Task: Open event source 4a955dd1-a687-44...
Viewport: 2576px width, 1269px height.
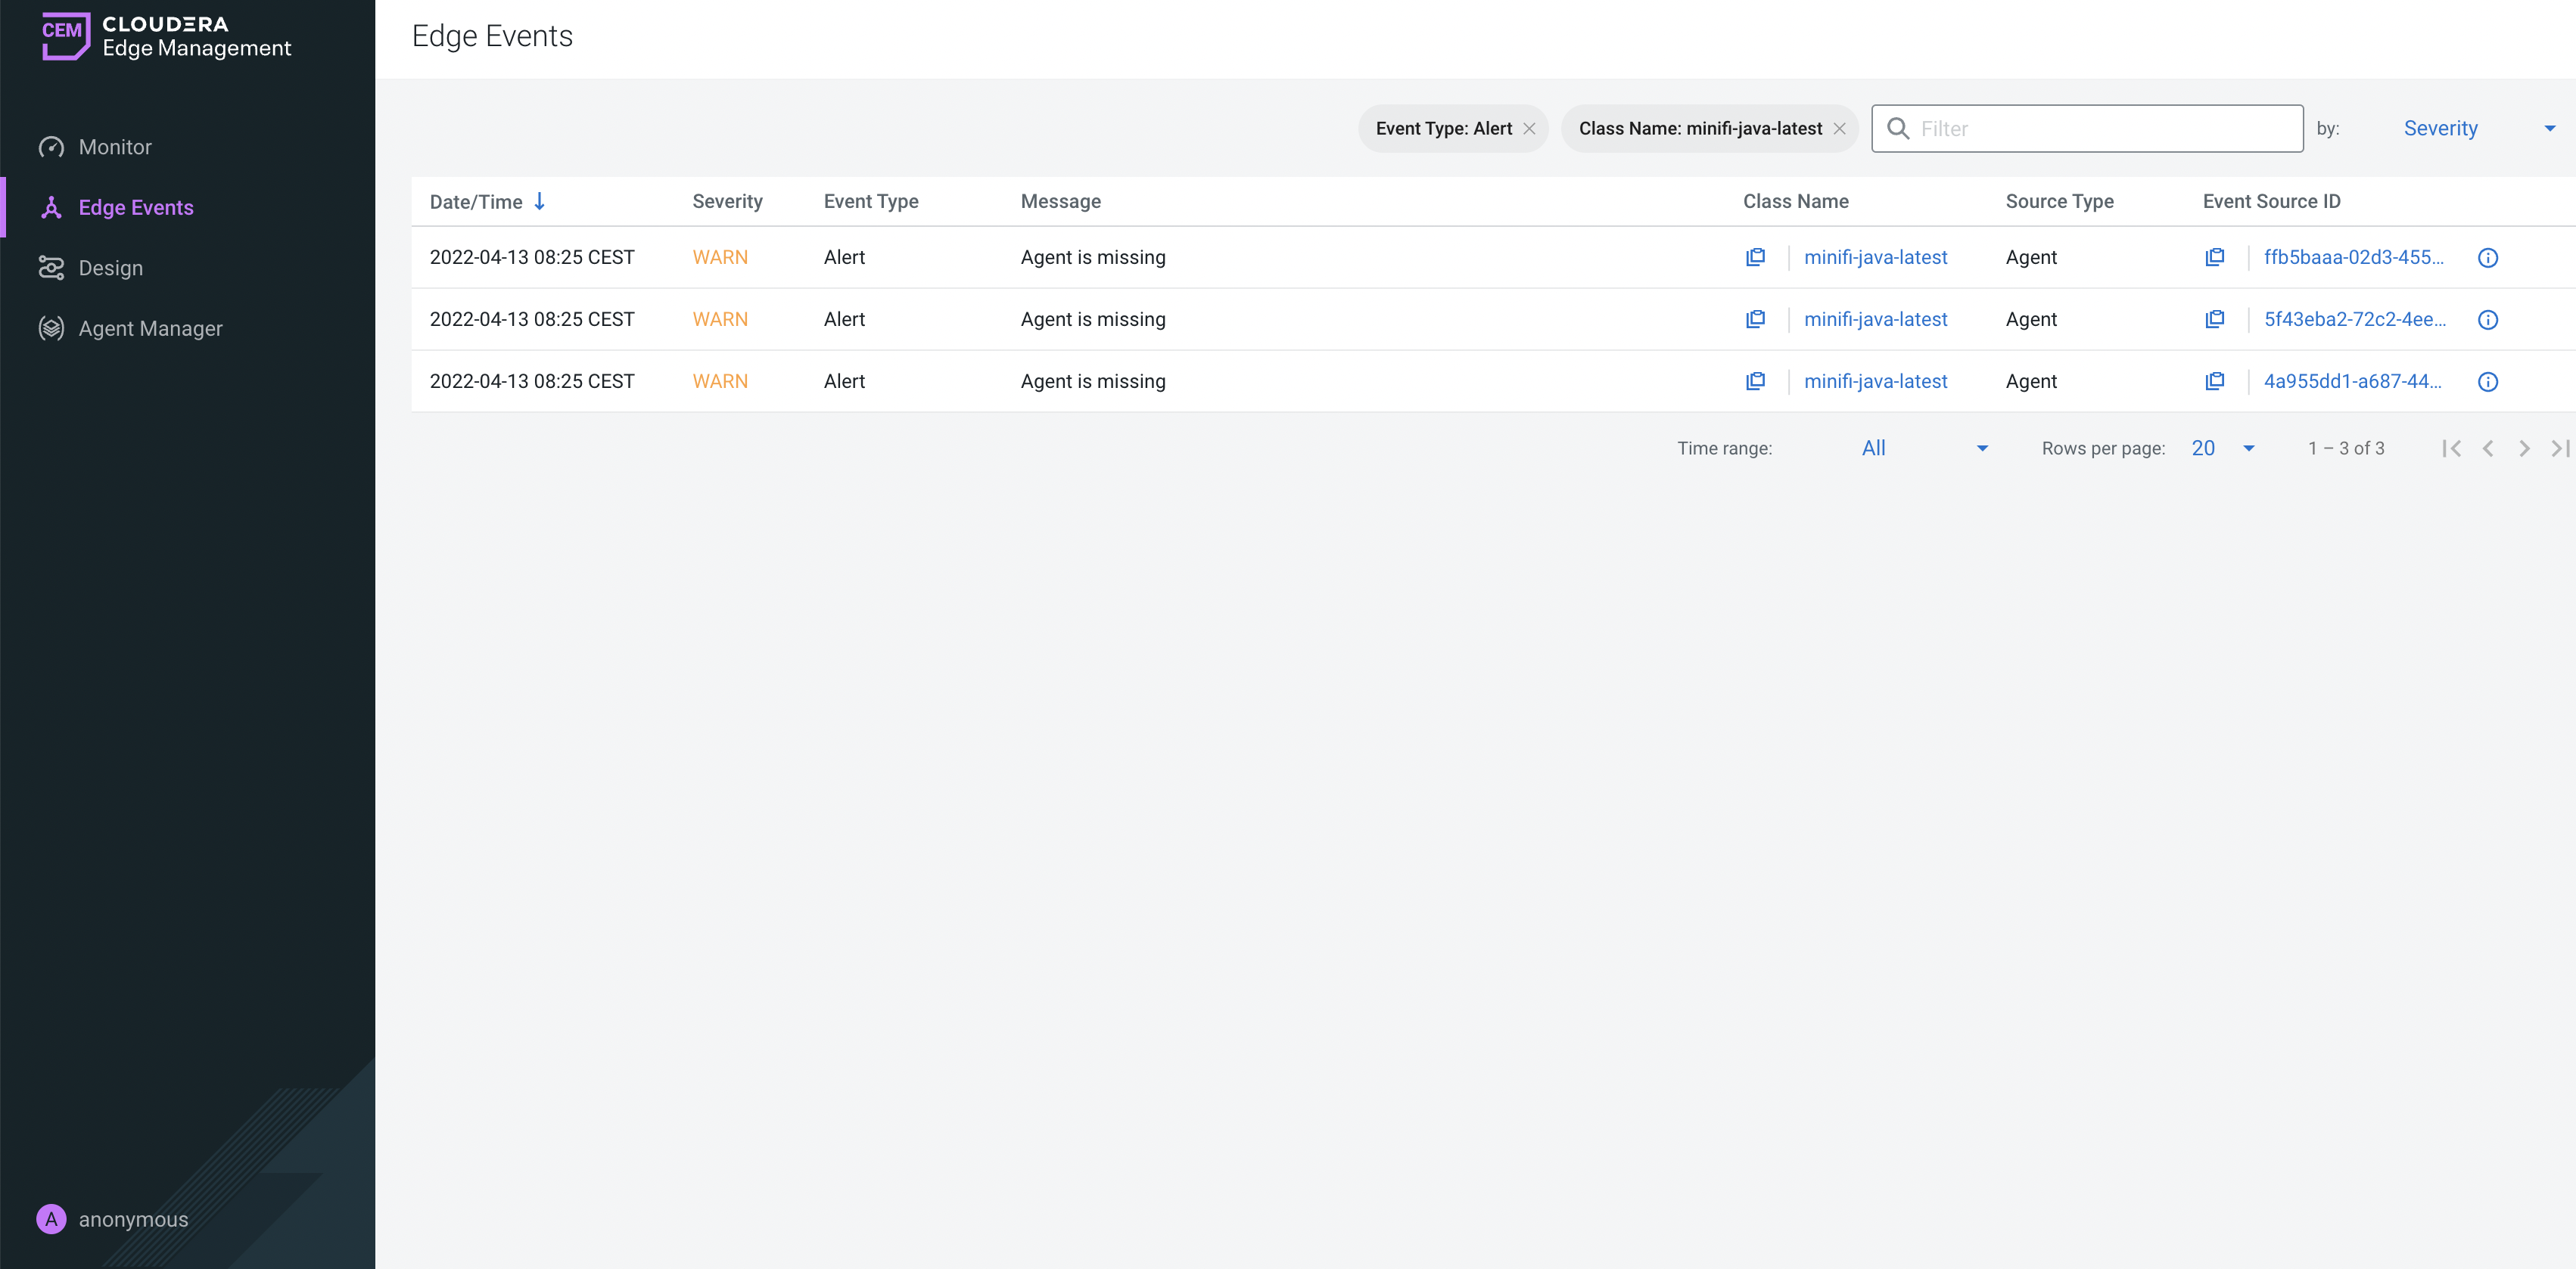Action: coord(2353,380)
